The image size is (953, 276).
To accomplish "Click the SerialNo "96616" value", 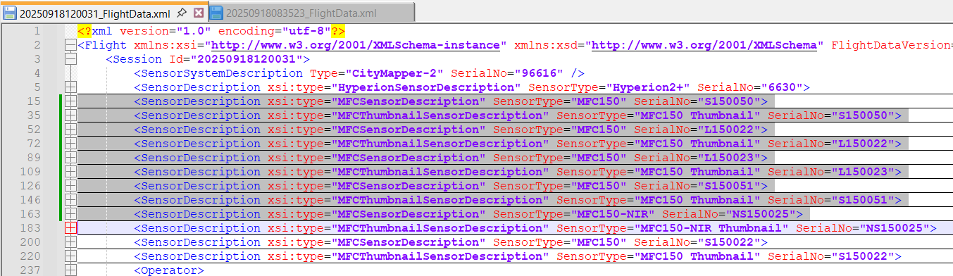I will point(539,73).
